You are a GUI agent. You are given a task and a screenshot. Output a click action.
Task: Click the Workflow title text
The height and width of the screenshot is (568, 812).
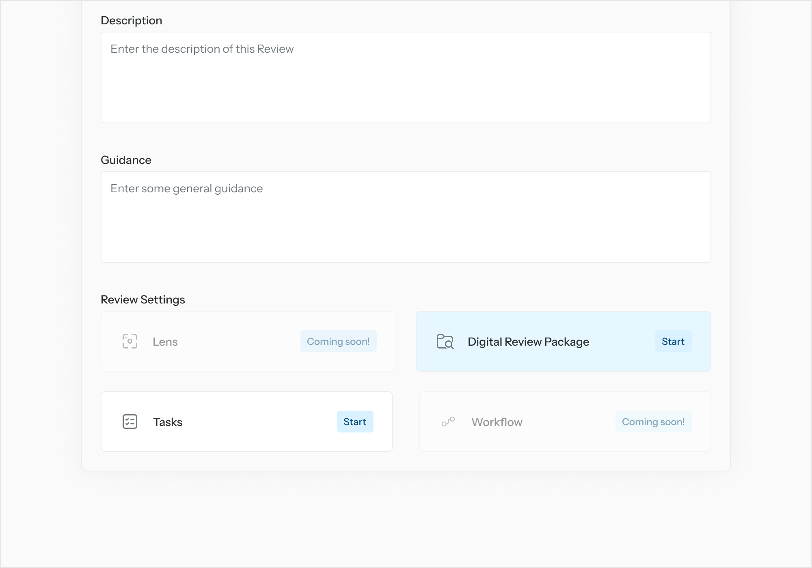tap(497, 422)
